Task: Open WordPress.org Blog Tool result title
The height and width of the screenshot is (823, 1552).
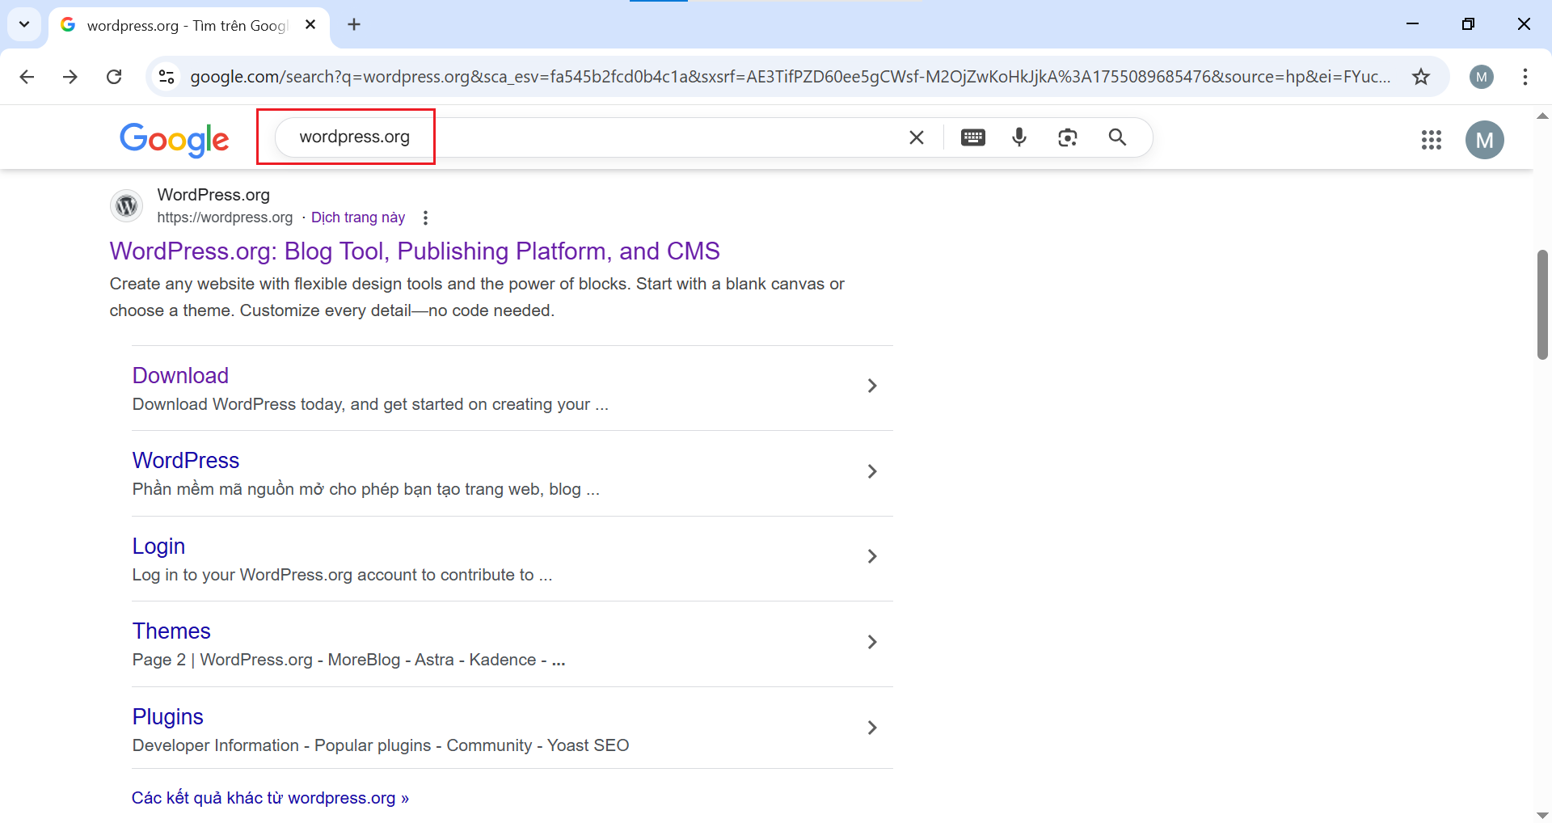Action: (414, 251)
